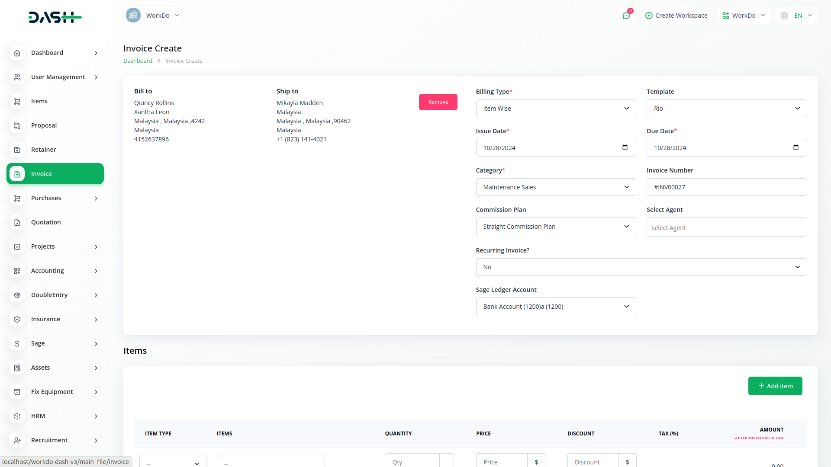The height and width of the screenshot is (467, 831).
Task: Open the chat messages icon
Action: (626, 16)
